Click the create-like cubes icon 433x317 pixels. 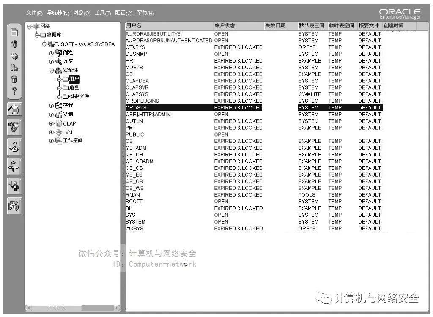point(14,68)
